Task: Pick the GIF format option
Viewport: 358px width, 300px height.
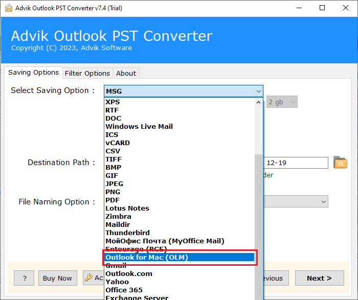Action: click(x=180, y=176)
